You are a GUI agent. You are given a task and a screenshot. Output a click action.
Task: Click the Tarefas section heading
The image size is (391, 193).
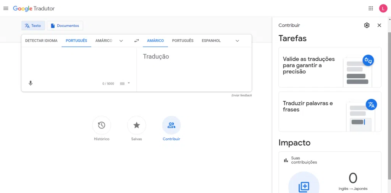pyautogui.click(x=292, y=38)
